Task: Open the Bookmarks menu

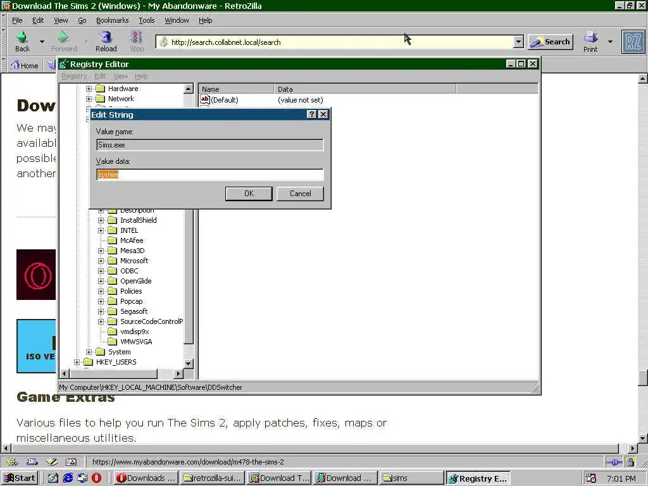Action: [113, 20]
